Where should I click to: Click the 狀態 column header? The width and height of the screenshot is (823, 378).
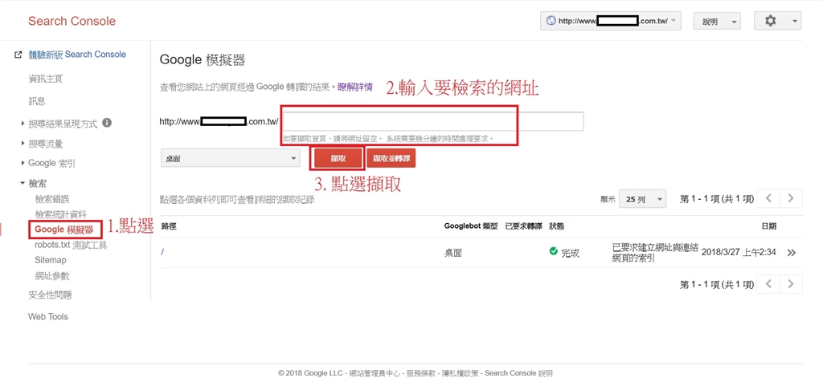pos(556,226)
